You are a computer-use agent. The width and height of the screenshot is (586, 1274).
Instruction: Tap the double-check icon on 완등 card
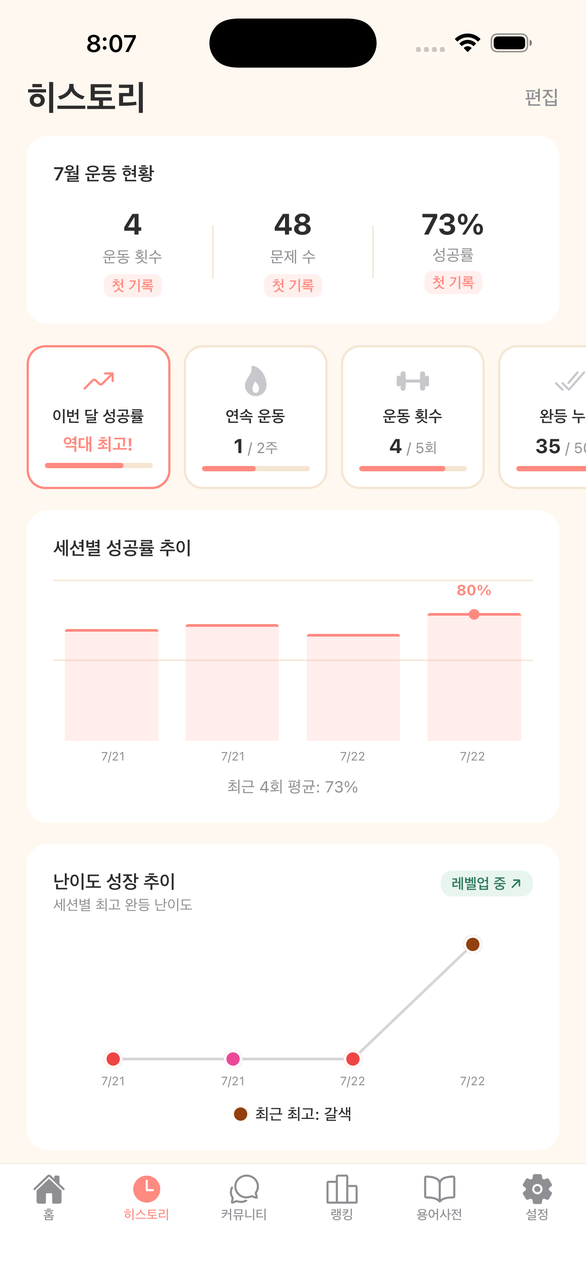(x=570, y=381)
